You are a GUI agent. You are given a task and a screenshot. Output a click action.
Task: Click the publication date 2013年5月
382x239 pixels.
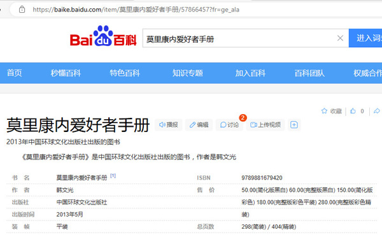69,214
